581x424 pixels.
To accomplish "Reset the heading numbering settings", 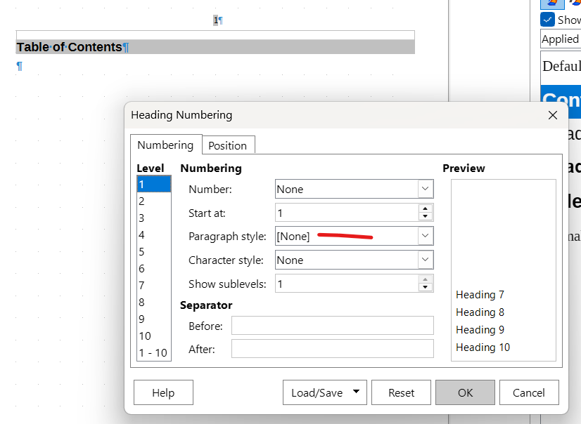I will (x=401, y=393).
